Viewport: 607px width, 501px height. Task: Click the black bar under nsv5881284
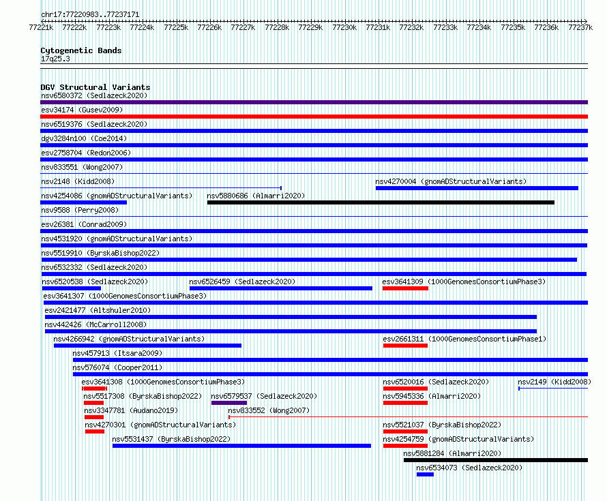click(496, 460)
